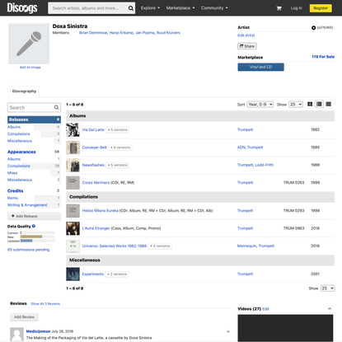This screenshot has height=342, width=342.
Task: Click the search magnifier in top bar
Action: pos(131,8)
